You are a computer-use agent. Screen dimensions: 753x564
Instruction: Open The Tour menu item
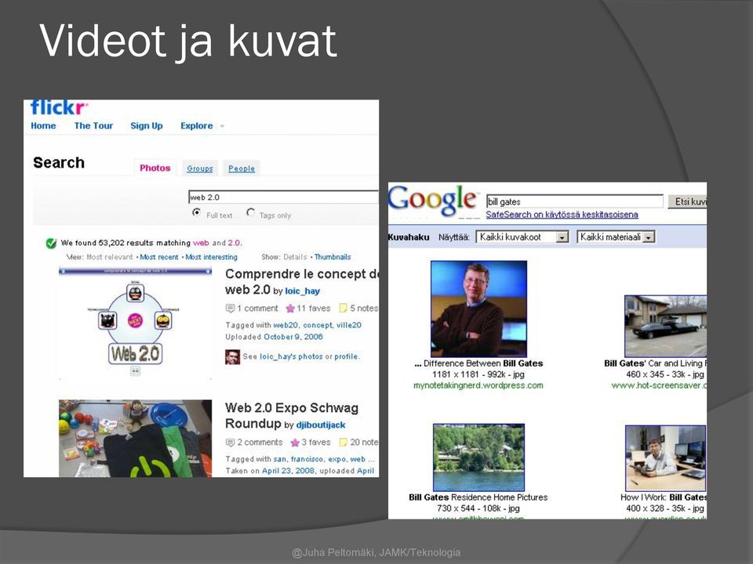tap(93, 125)
